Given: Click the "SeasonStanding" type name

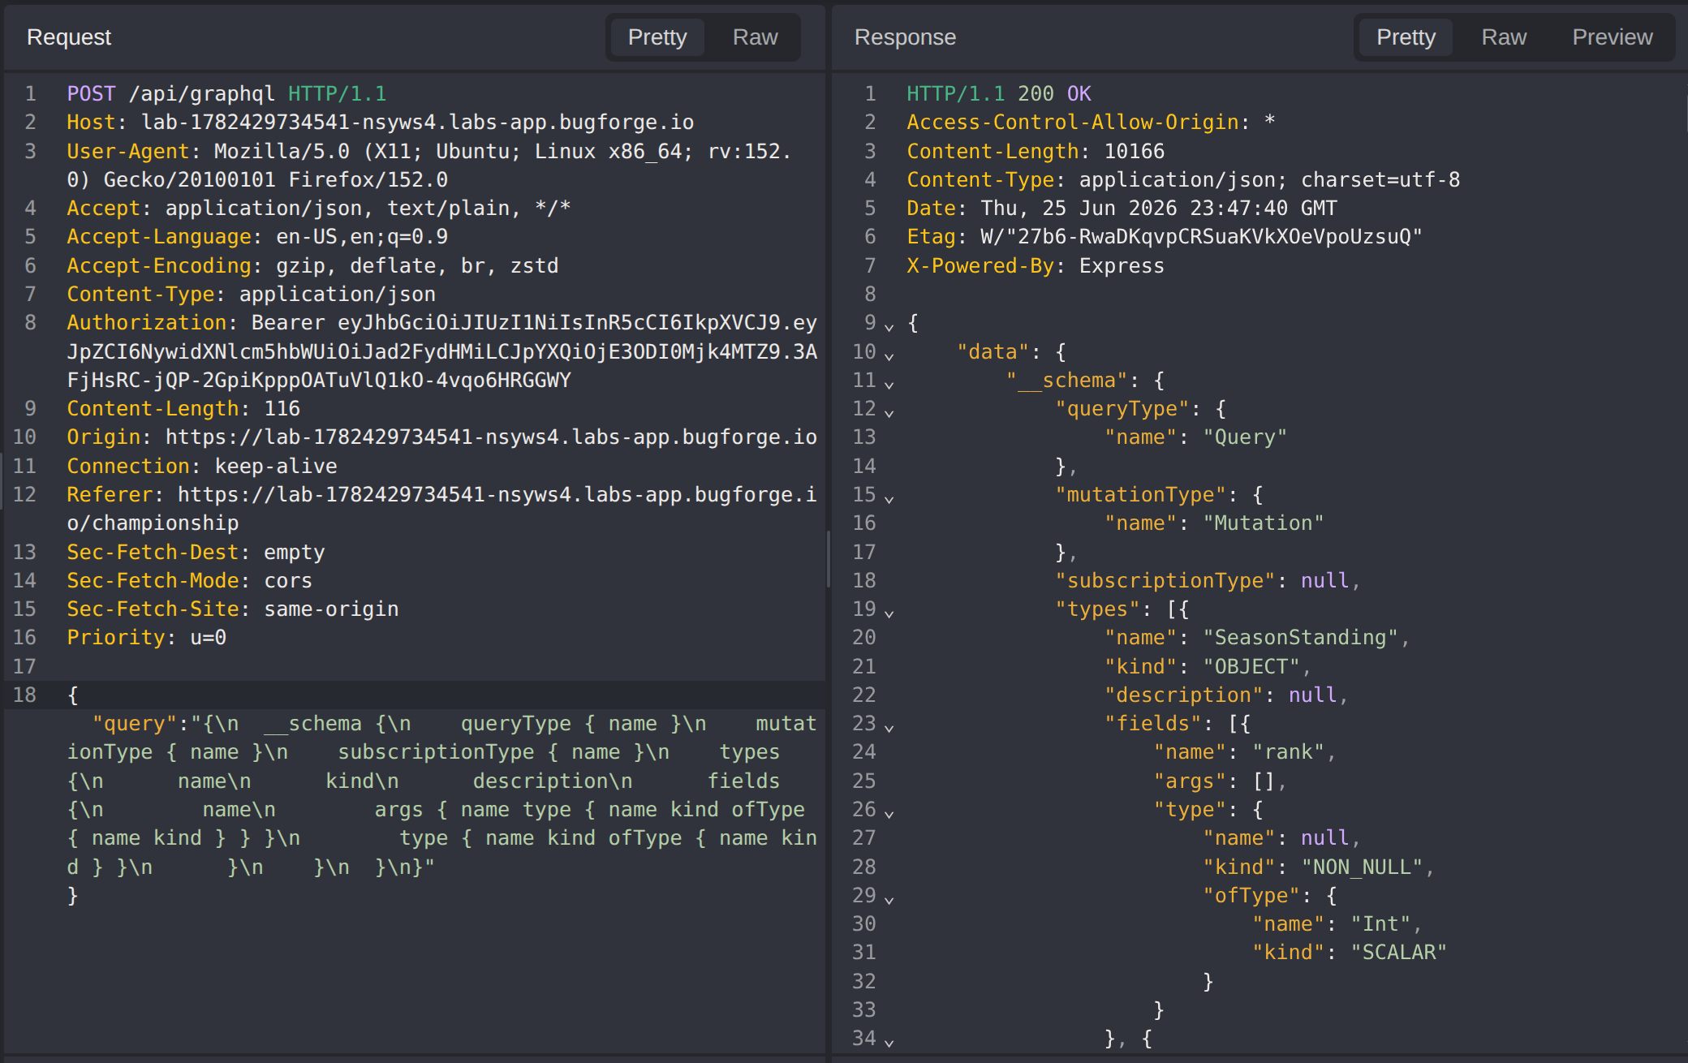Looking at the screenshot, I should 1301,638.
